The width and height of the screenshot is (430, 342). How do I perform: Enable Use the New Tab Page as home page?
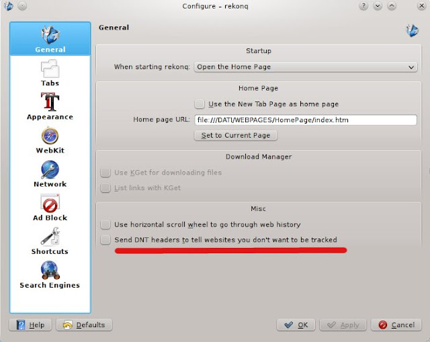[200, 104]
